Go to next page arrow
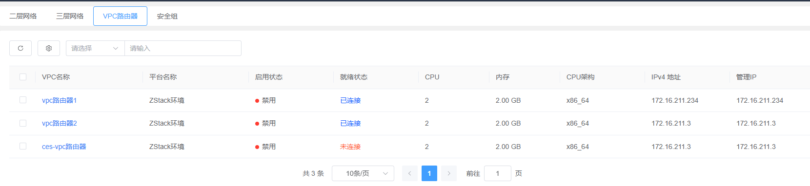The image size is (810, 186). pos(449,173)
